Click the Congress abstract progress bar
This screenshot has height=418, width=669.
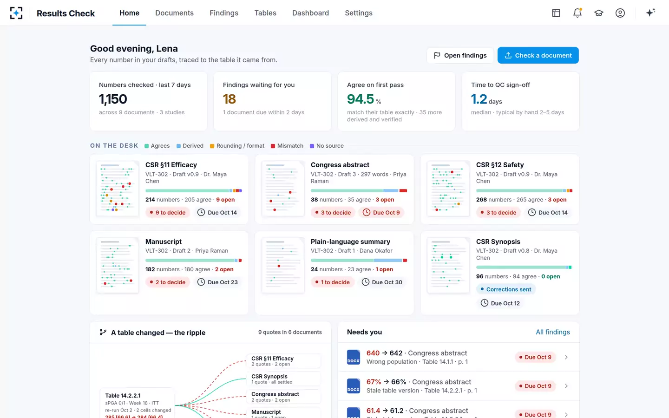pyautogui.click(x=359, y=190)
